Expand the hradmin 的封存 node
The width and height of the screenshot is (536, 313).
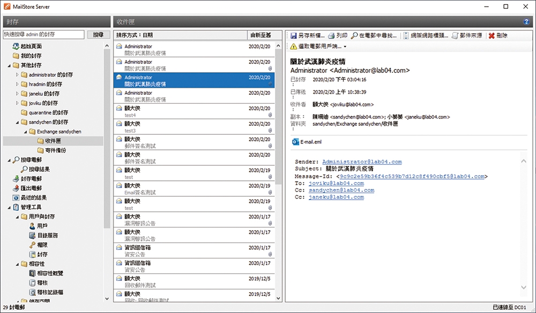[18, 84]
